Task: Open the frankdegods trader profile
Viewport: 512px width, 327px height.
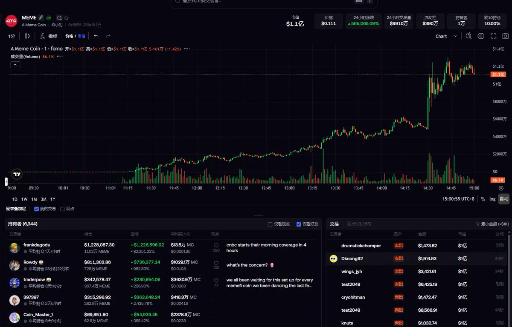Action: pos(37,245)
